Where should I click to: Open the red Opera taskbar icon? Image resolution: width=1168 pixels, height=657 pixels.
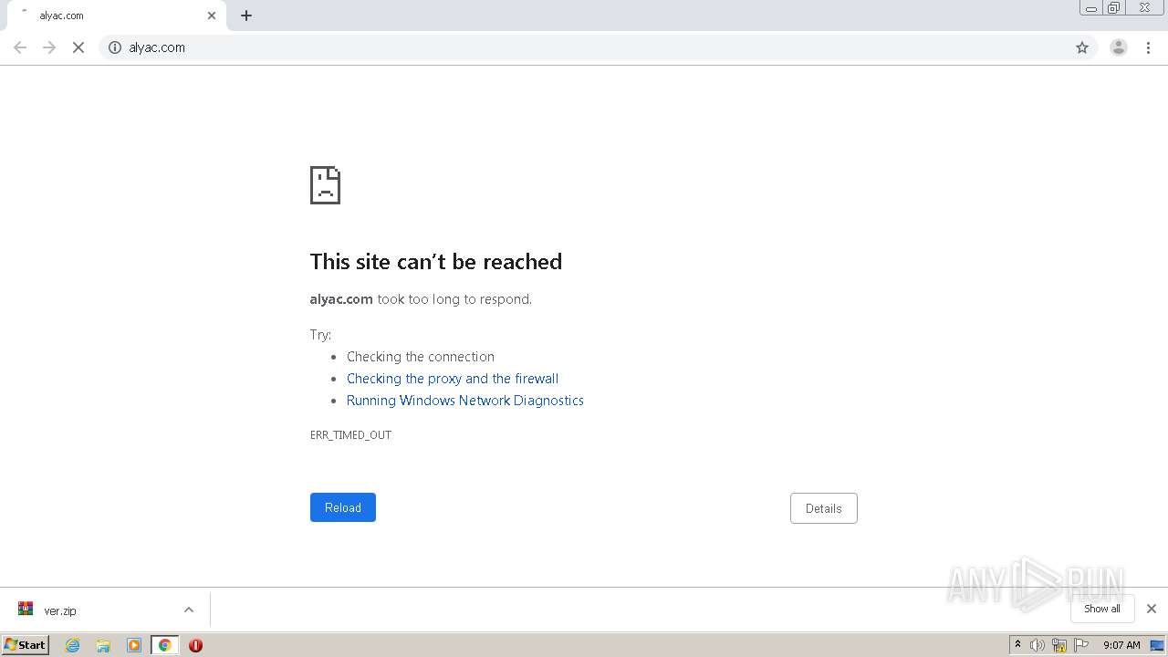195,645
